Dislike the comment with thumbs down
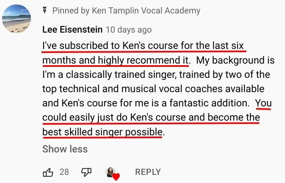The image size is (285, 183). pyautogui.click(x=86, y=172)
